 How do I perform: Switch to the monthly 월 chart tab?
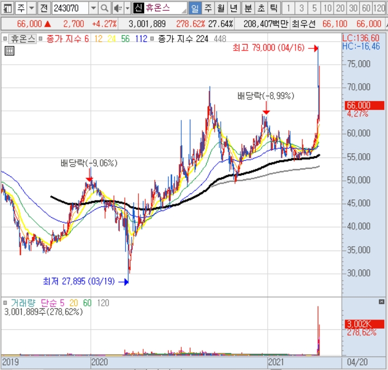pyautogui.click(x=221, y=8)
